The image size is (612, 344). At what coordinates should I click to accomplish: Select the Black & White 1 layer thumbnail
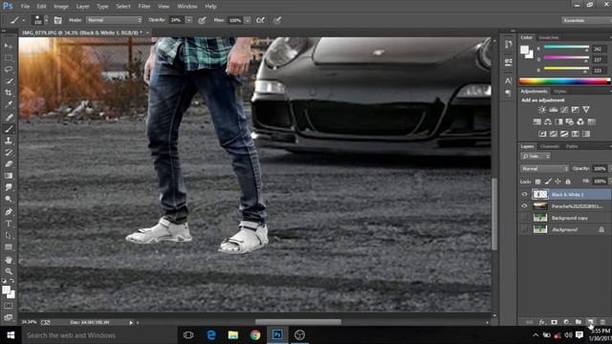pyautogui.click(x=540, y=194)
